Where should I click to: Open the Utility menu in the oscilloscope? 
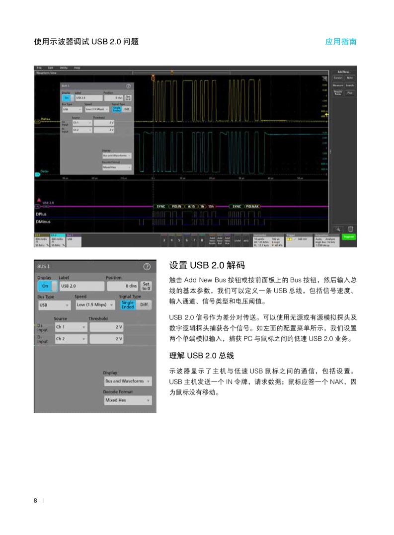click(x=64, y=68)
